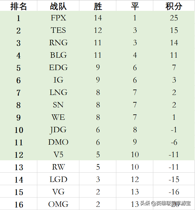Click the IG team name
This screenshot has height=210, width=195.
pyautogui.click(x=58, y=80)
